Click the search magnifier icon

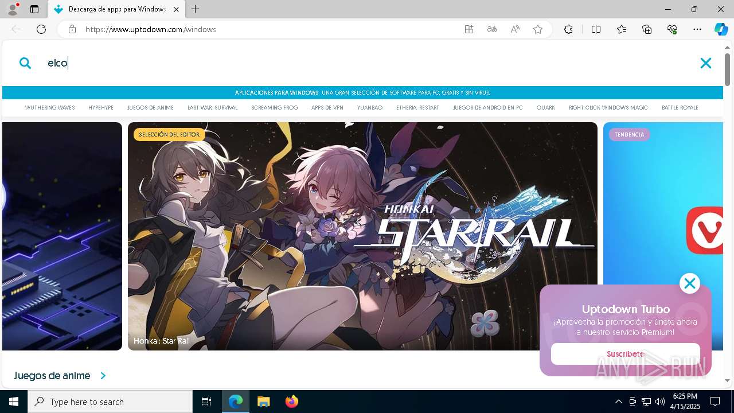tap(25, 63)
